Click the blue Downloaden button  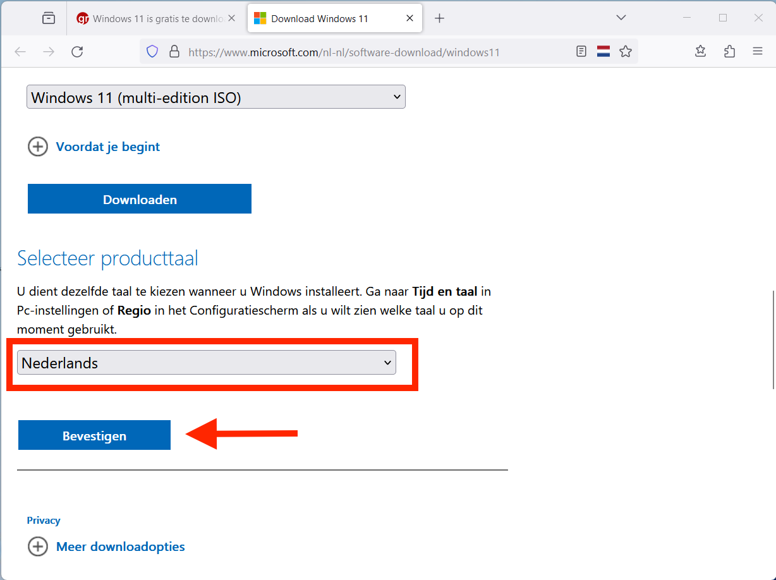click(x=140, y=199)
